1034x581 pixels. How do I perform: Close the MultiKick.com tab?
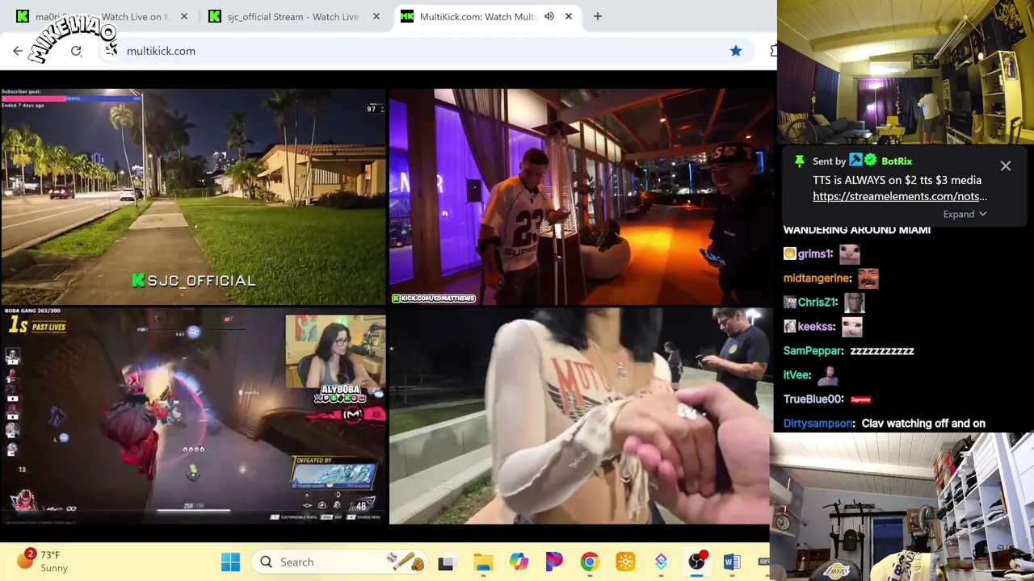coord(569,16)
